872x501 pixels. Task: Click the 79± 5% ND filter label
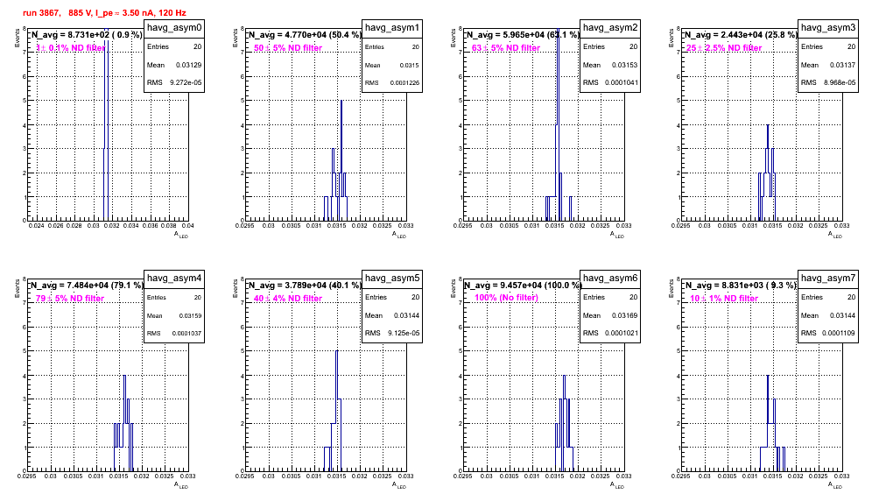point(70,299)
